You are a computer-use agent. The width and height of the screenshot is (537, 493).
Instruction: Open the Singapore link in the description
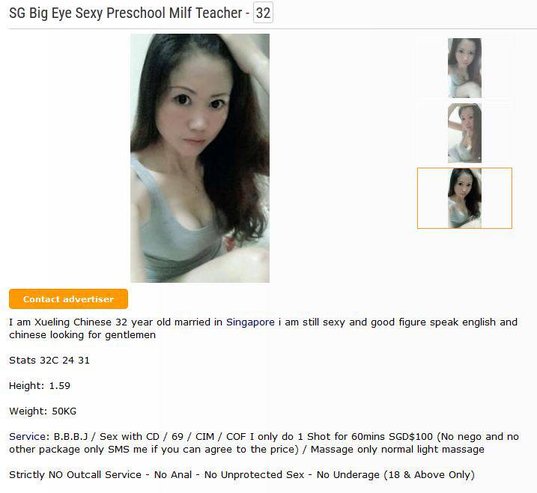pyautogui.click(x=250, y=322)
